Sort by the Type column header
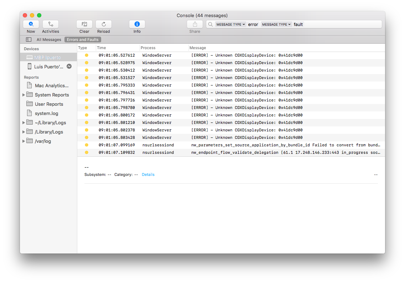Screen dimensions: 405x282 (87, 48)
